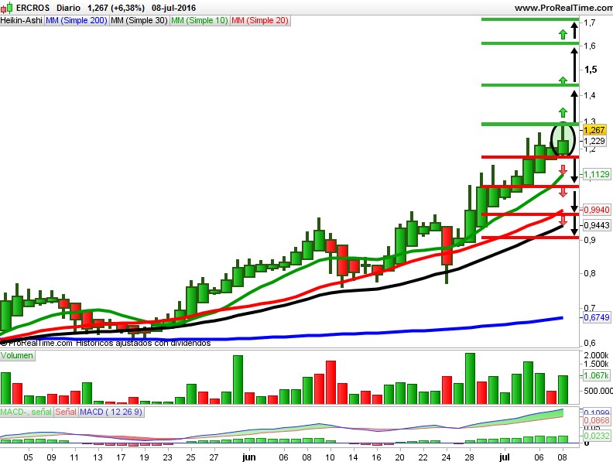Click the ERCROS ticker title
Viewport: 613px width, 462px height.
[33, 8]
